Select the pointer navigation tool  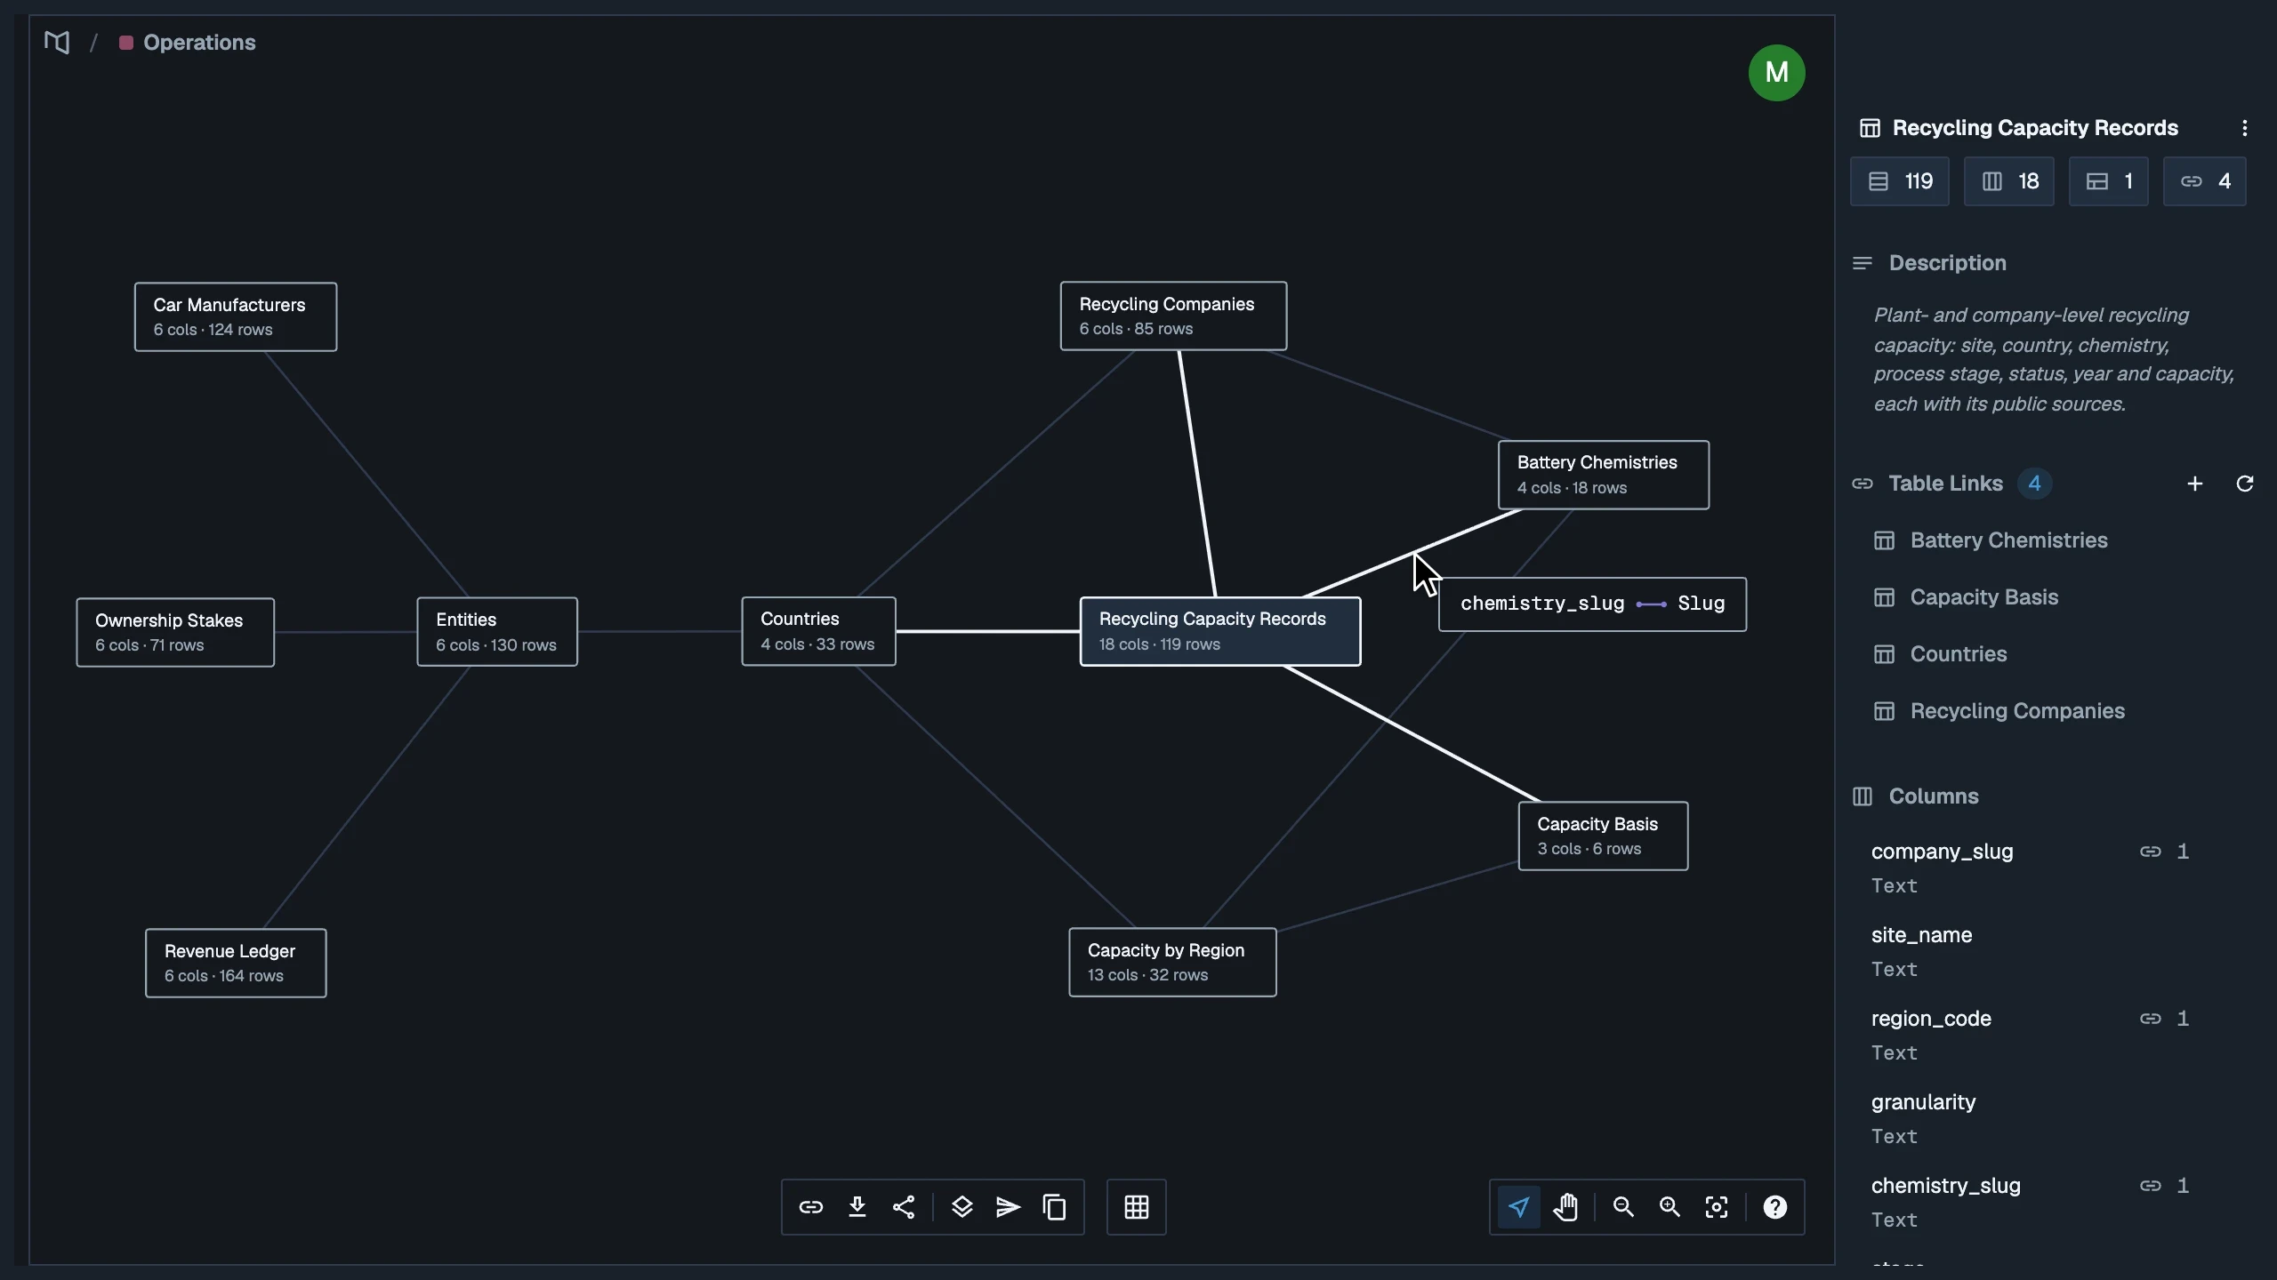[x=1518, y=1207]
